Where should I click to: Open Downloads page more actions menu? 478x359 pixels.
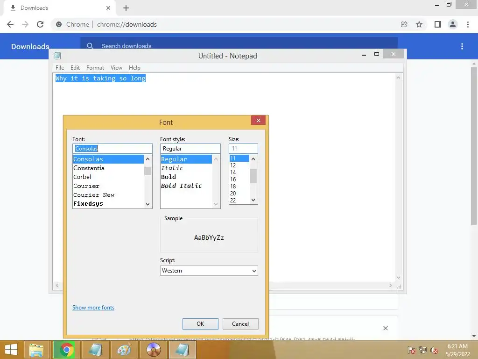(462, 46)
